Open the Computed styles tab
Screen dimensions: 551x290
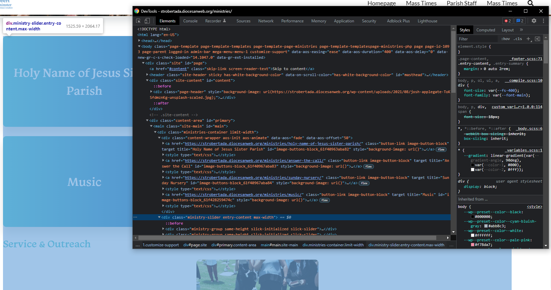(x=485, y=30)
